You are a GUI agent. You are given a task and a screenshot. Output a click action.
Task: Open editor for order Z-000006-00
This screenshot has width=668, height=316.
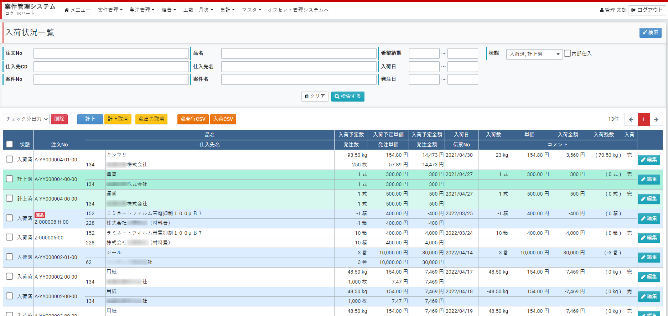point(649,238)
